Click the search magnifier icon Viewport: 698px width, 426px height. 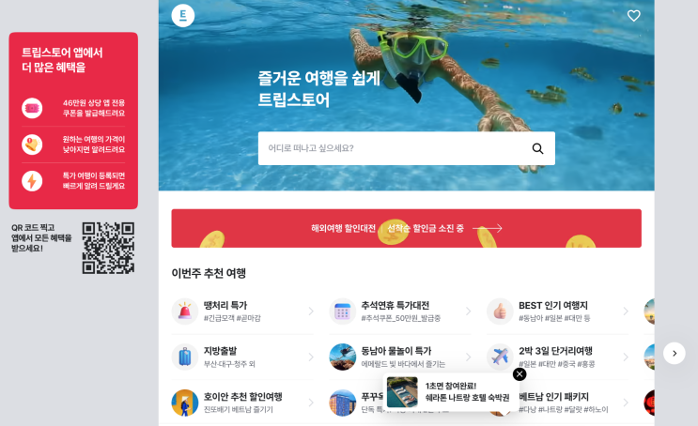537,148
